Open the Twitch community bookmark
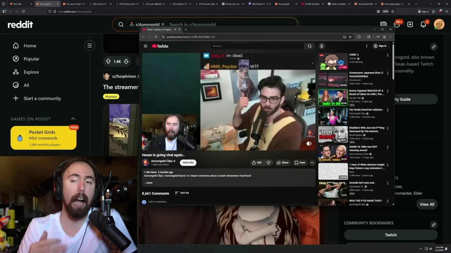451x253 pixels. pyautogui.click(x=391, y=235)
